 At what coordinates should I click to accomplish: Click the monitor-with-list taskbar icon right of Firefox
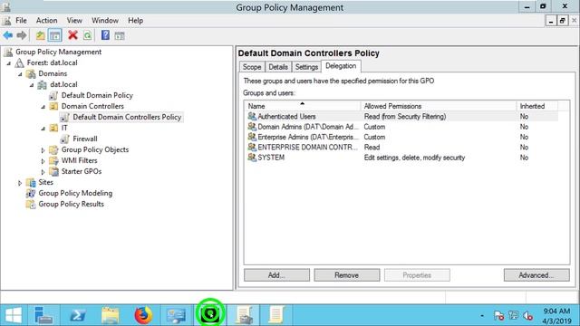(x=176, y=315)
